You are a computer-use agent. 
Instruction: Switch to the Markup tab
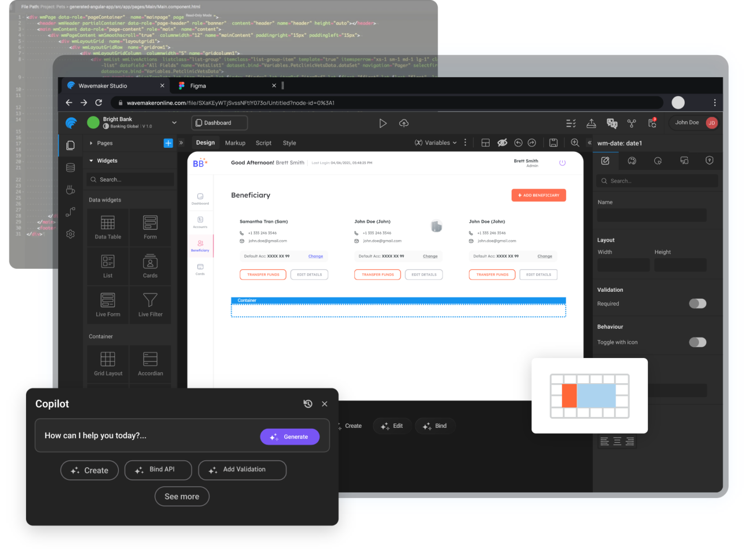(235, 143)
